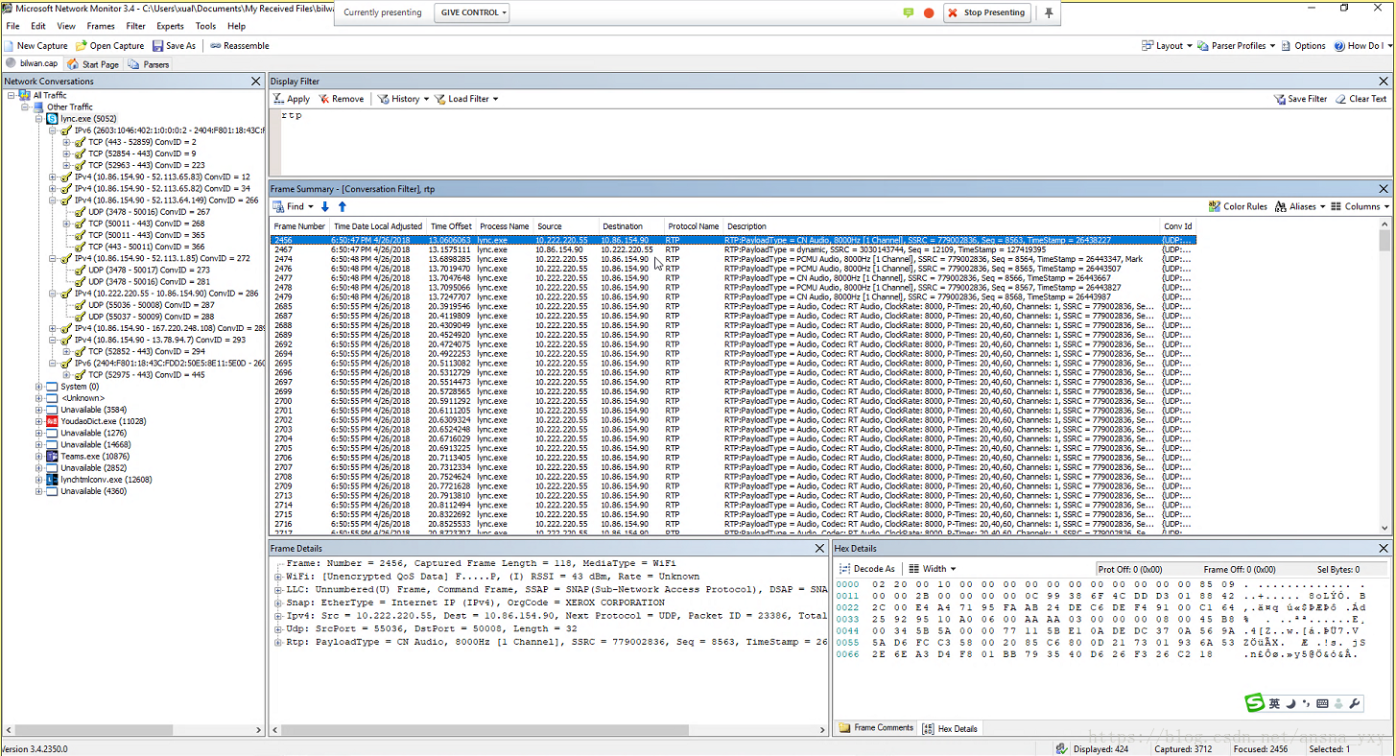Open the Find dropdown
The height and width of the screenshot is (756, 1396).
click(x=293, y=206)
